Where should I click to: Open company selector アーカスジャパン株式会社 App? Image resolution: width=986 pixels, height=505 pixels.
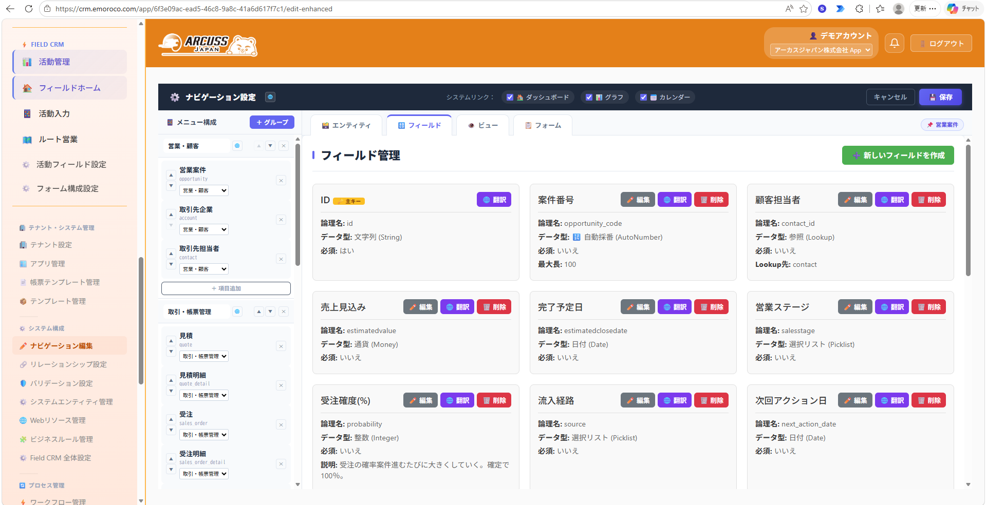(x=821, y=50)
